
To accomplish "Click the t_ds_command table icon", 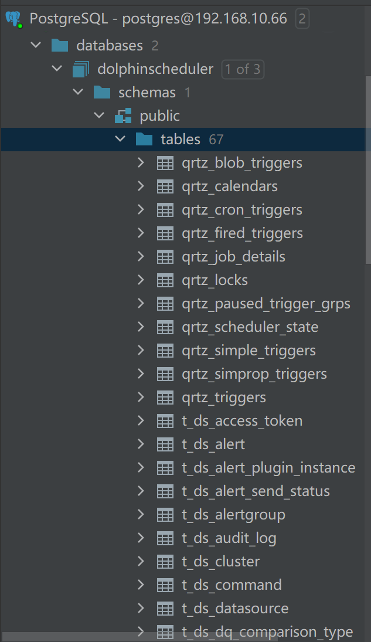I will coord(165,585).
